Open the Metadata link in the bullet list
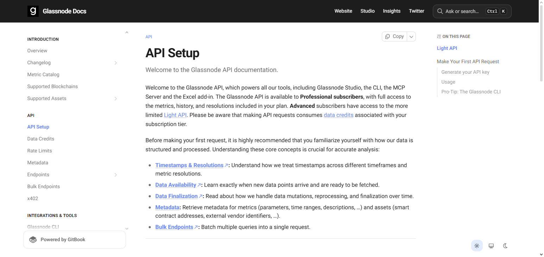The height and width of the screenshot is (257, 544). click(x=167, y=207)
